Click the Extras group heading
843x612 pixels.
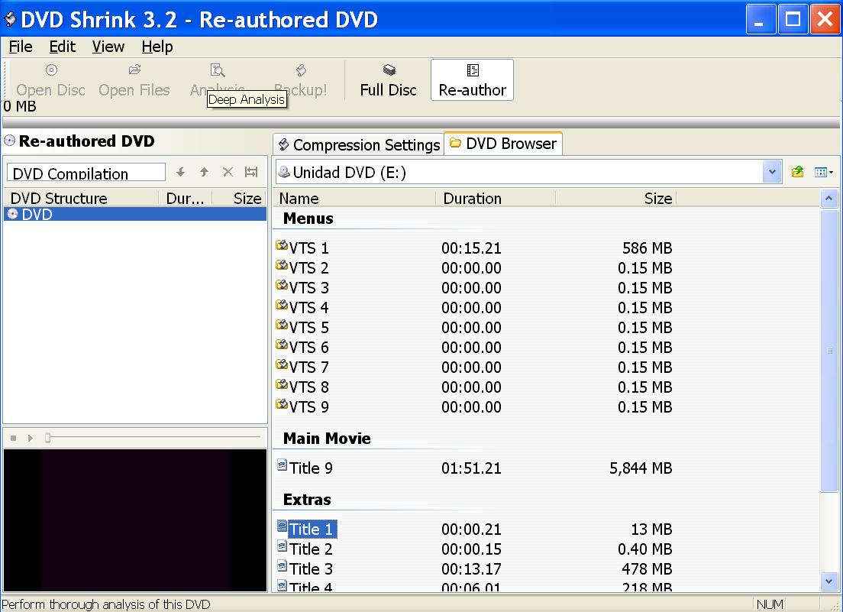pos(307,500)
